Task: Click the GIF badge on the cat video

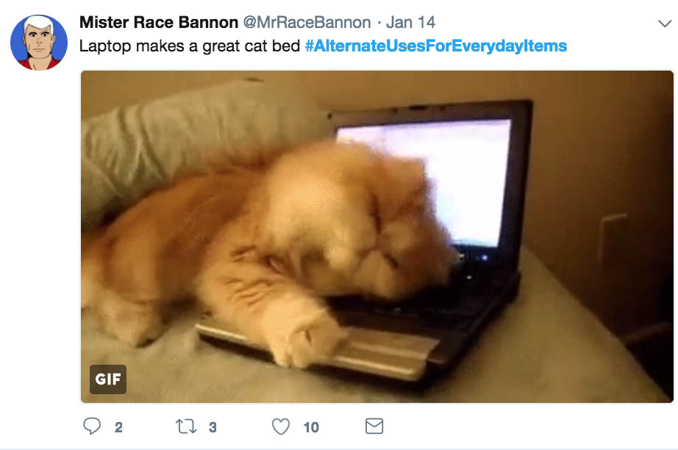Action: [x=108, y=379]
